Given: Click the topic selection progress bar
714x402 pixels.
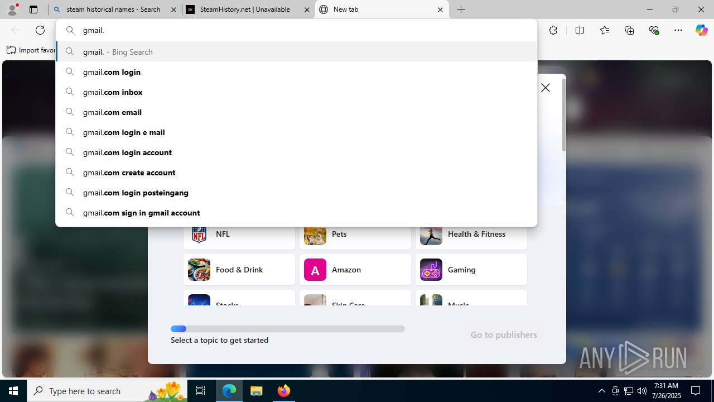Looking at the screenshot, I should [288, 329].
